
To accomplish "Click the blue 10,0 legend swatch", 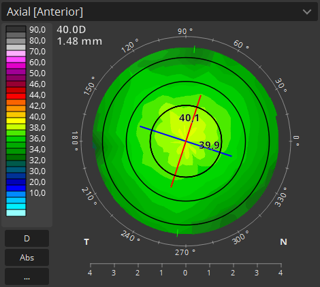I will coord(16,194).
